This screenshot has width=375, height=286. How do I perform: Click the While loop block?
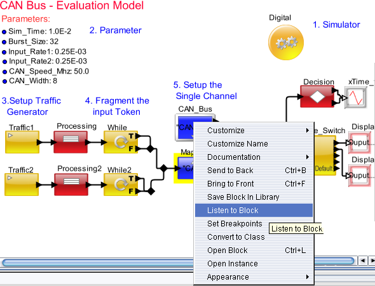121,142
